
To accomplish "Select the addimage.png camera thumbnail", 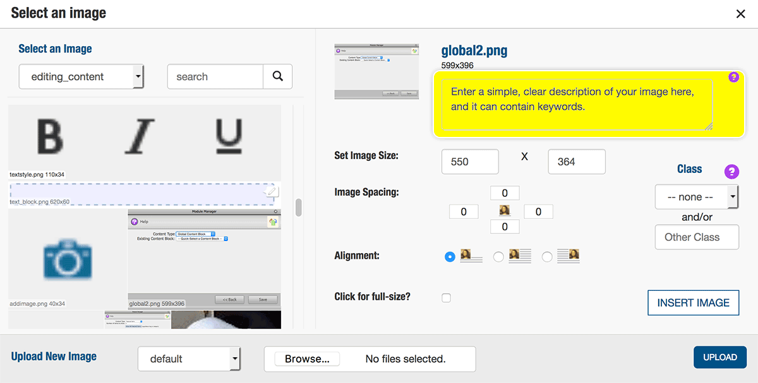I will click(68, 259).
